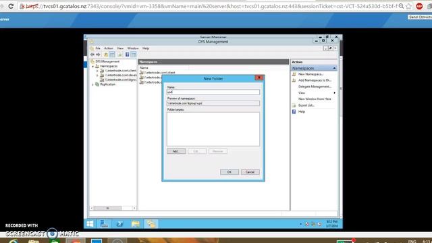
Task: Click the Help action icon in Actions pane
Action: pyautogui.click(x=294, y=111)
